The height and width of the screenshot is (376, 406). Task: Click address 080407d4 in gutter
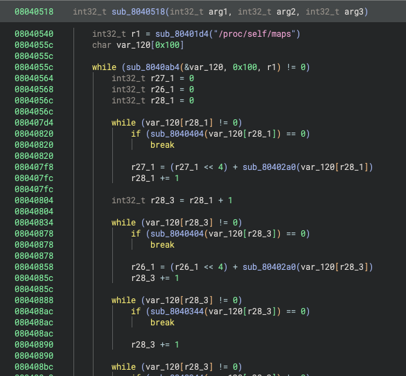(x=34, y=123)
